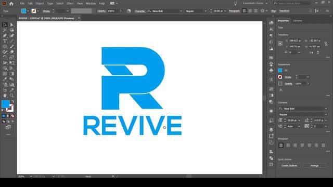Screen dimensions: 333x187
Task: Set None fill mode button
Action: (x=12, y=116)
